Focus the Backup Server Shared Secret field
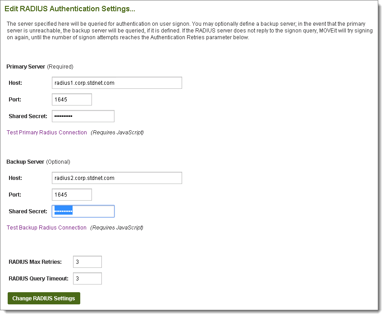The height and width of the screenshot is (317, 385). pos(83,211)
